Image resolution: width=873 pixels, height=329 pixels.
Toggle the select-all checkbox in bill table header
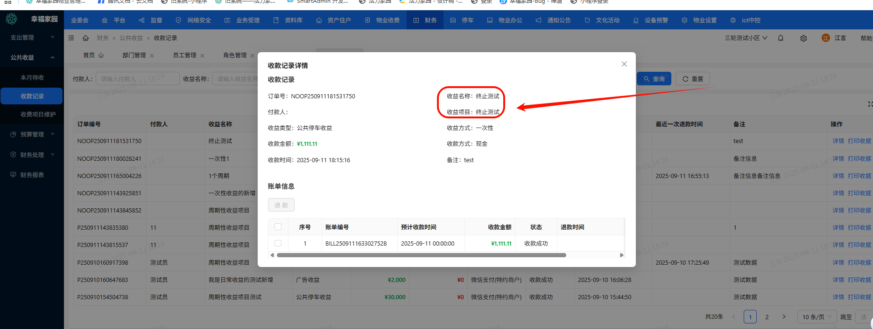point(278,227)
